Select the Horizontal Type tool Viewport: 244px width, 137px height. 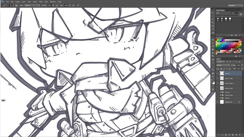pos(213,63)
